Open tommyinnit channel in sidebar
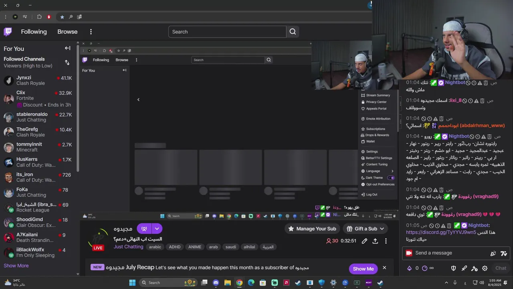The image size is (513, 289). (x=38, y=147)
